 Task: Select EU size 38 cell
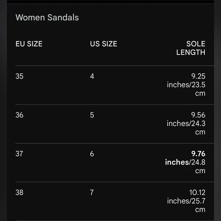point(19,192)
